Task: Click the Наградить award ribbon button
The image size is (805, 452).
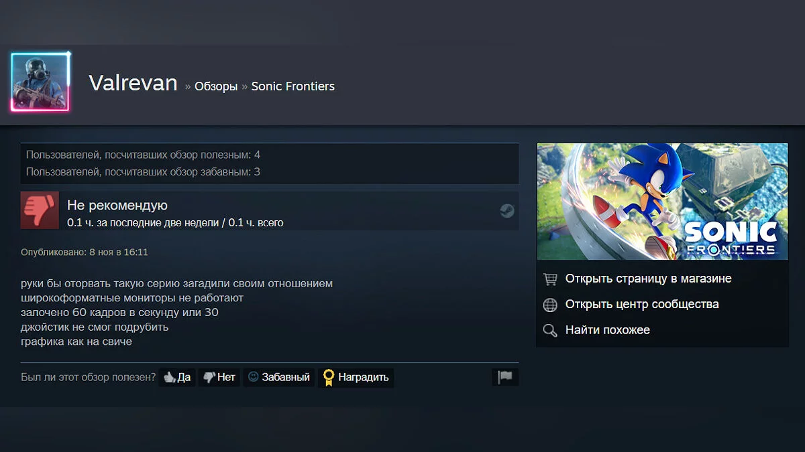Action: point(356,377)
